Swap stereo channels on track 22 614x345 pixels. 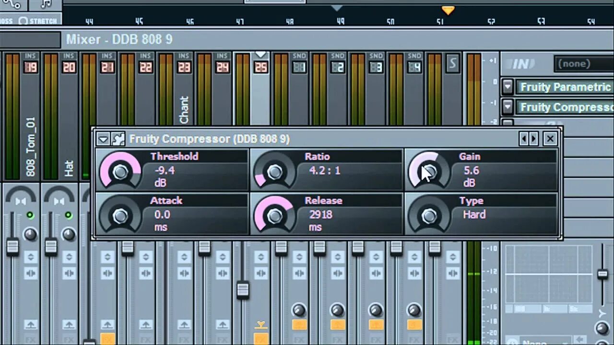(146, 274)
